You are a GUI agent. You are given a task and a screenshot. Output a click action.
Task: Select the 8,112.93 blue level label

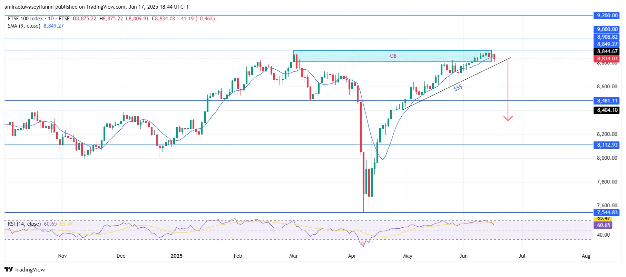point(607,145)
